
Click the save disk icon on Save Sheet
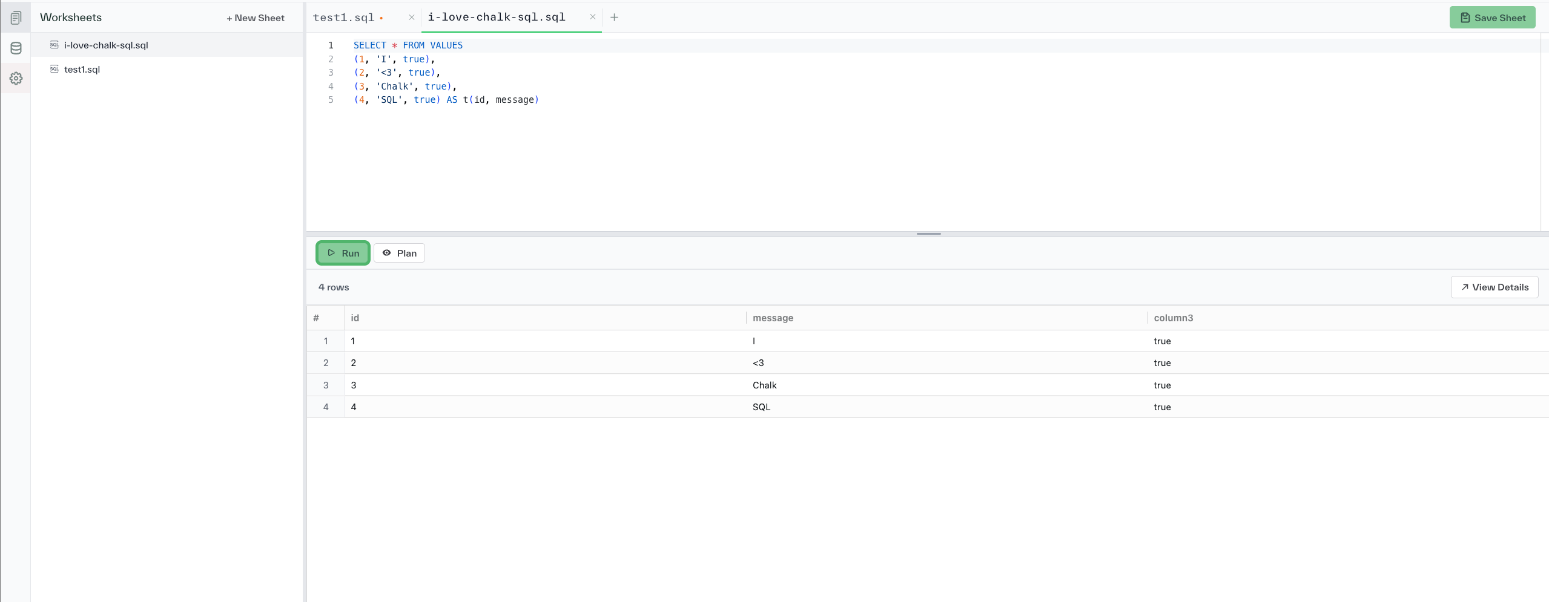(x=1465, y=17)
